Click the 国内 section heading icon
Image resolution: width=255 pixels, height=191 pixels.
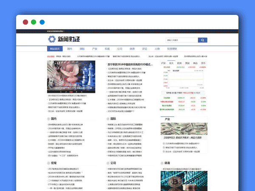pos(48,119)
